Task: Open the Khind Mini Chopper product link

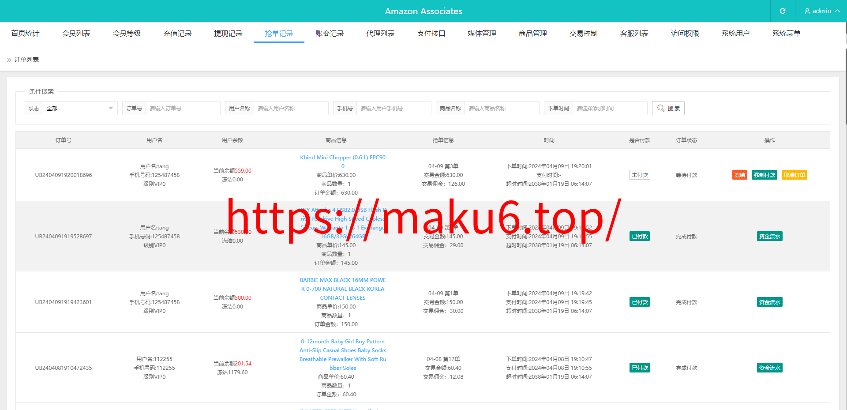Action: [x=343, y=162]
